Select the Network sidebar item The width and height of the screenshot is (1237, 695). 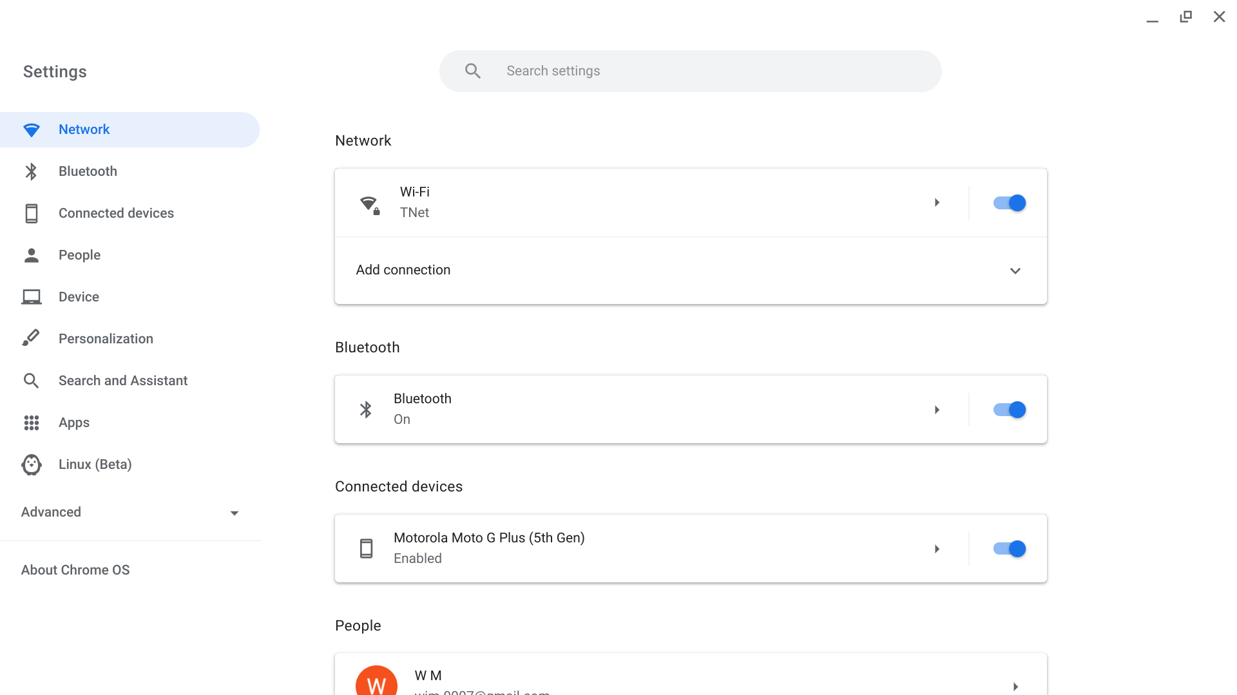(x=84, y=129)
